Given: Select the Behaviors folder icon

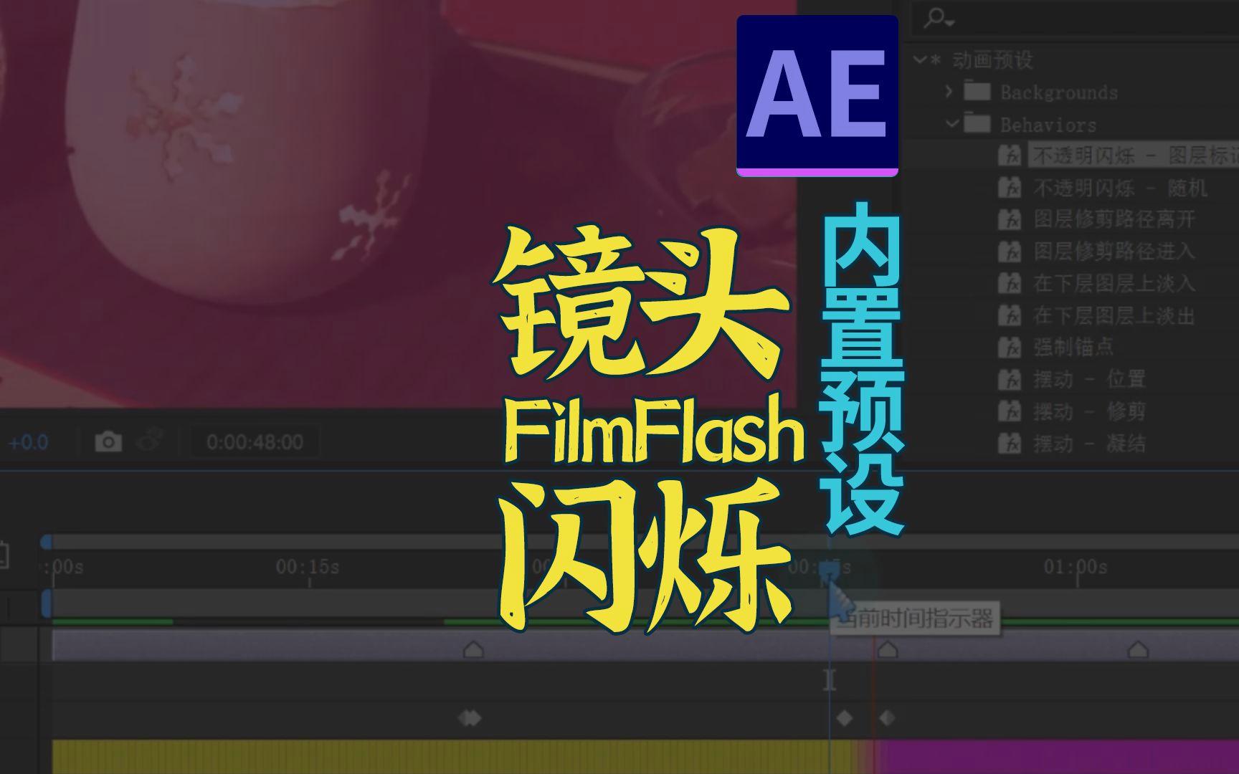Looking at the screenshot, I should coord(977,123).
